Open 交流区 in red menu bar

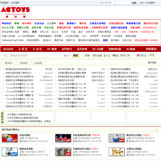(x=37, y=49)
